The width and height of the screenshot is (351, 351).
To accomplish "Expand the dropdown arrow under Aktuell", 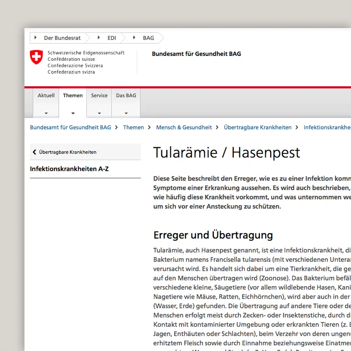I will pos(46,113).
